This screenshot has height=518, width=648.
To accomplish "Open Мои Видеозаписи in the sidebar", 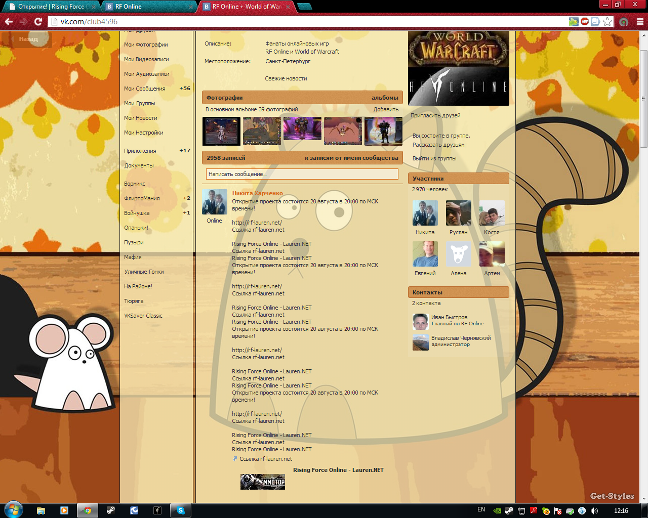I will coord(146,59).
